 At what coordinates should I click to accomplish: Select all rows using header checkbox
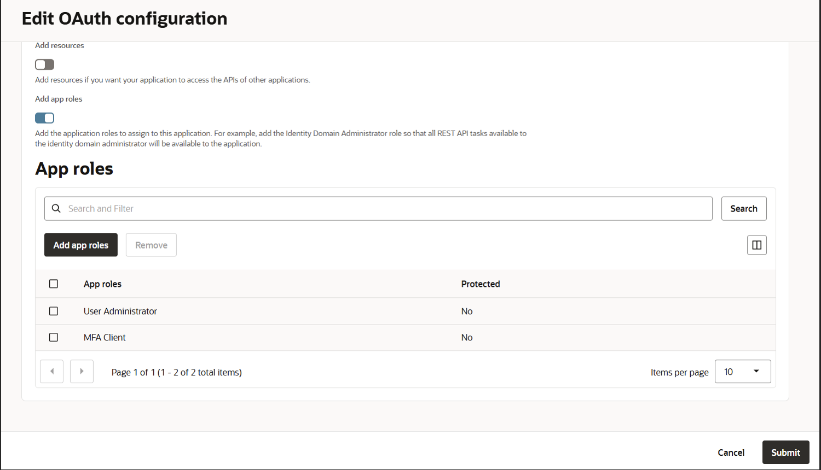(53, 284)
